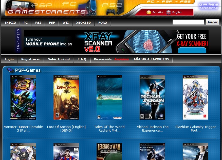The height and width of the screenshot is (160, 222).
Task: Open the F.A.Q. link
Action: [82, 59]
